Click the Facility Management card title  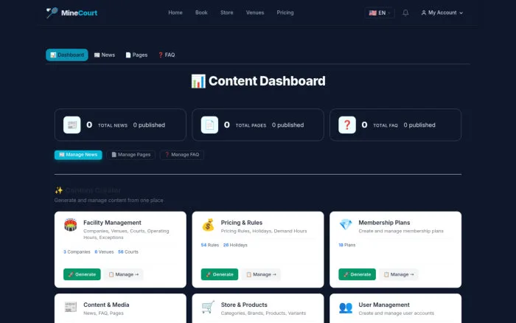[x=112, y=223]
